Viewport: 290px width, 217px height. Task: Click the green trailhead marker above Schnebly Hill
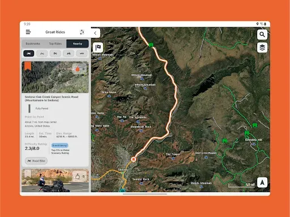247,133
